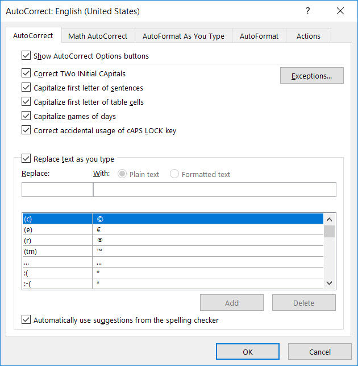Viewport: 358px width, 366px height.
Task: Select the (tm) trademark entry row
Action: [173, 251]
